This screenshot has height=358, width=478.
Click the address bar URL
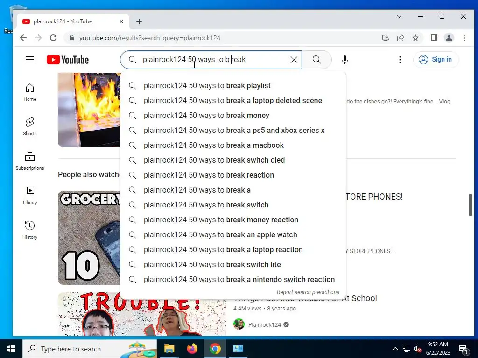click(150, 38)
